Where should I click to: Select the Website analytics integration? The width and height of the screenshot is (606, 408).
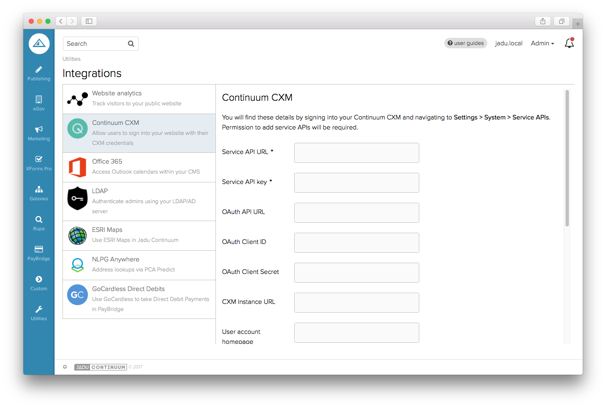(x=139, y=99)
